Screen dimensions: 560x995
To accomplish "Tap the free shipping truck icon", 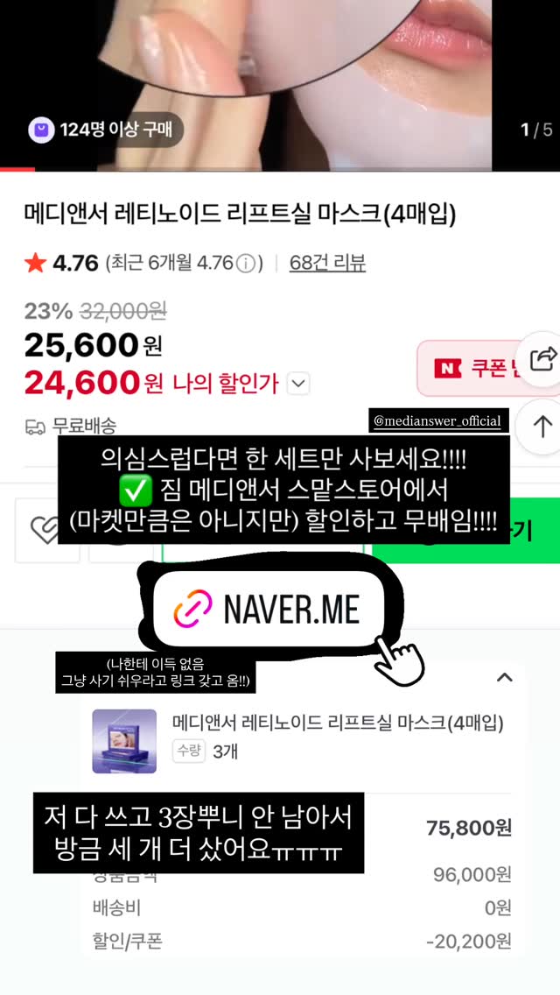I will [36, 427].
